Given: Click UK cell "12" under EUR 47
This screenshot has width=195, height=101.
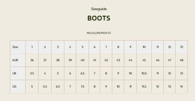Looking at the screenshot, I should (x=170, y=73).
